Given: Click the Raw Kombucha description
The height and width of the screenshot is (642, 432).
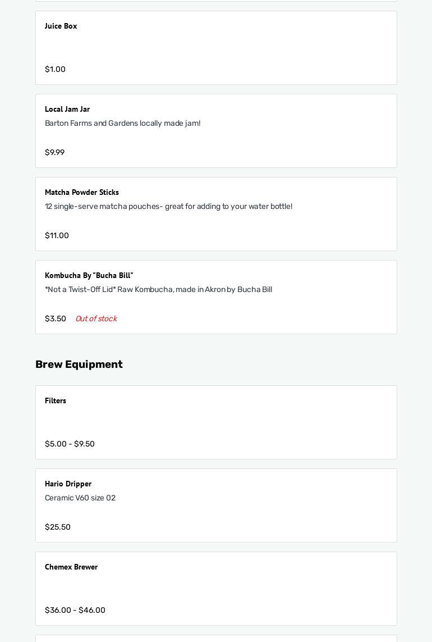Looking at the screenshot, I should tap(158, 289).
